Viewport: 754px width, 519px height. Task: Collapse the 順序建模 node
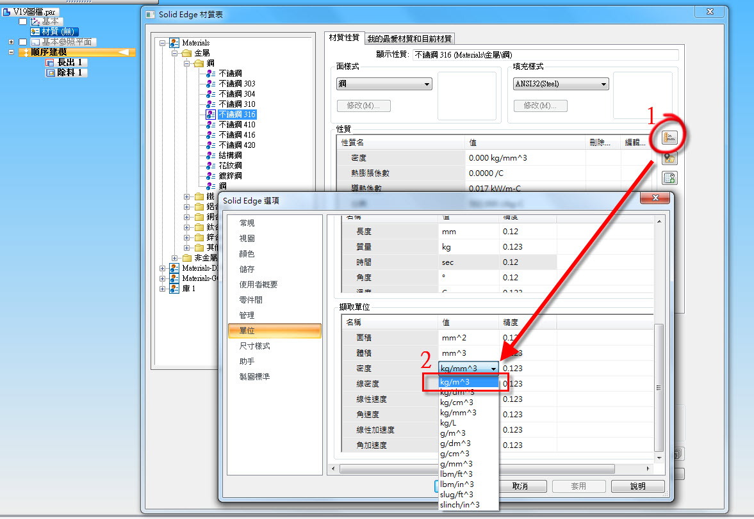(x=11, y=52)
